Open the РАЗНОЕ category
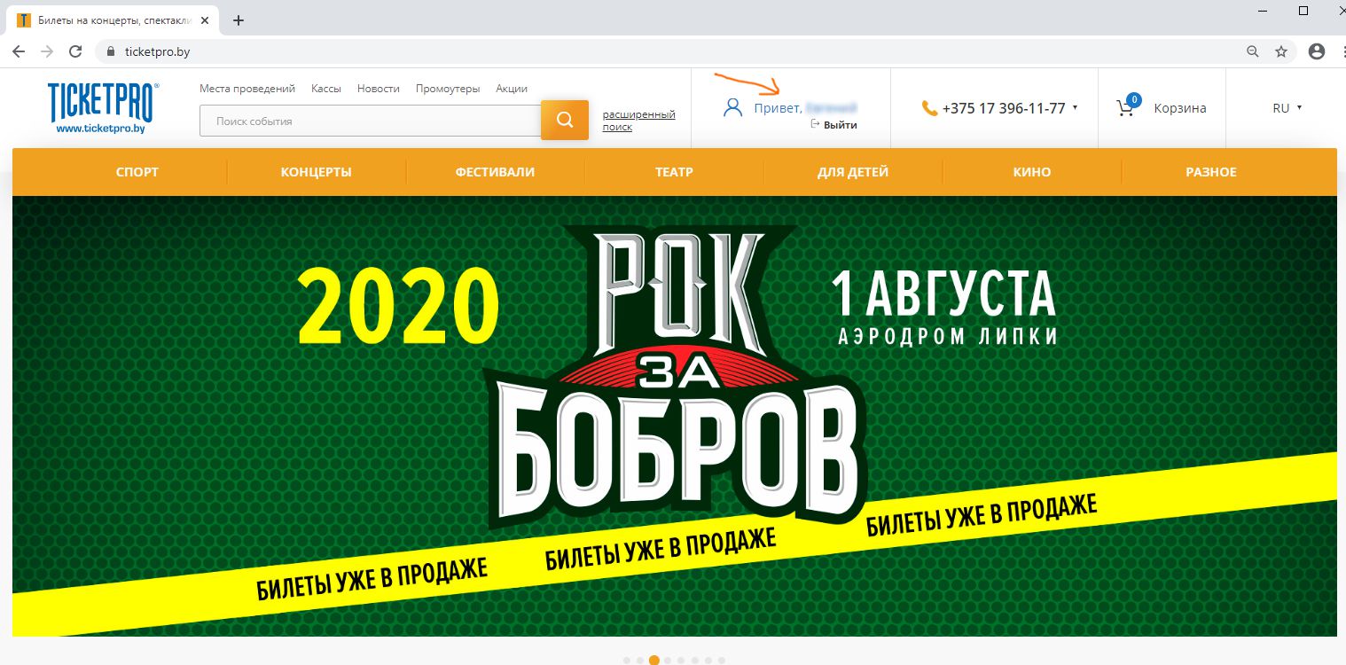Image resolution: width=1346 pixels, height=665 pixels. tap(1211, 172)
